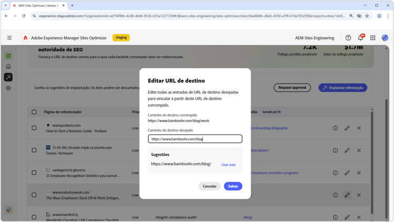The width and height of the screenshot is (394, 222).
Task: Check the www.industryweek.com row checkbox
Action: [x=34, y=195]
